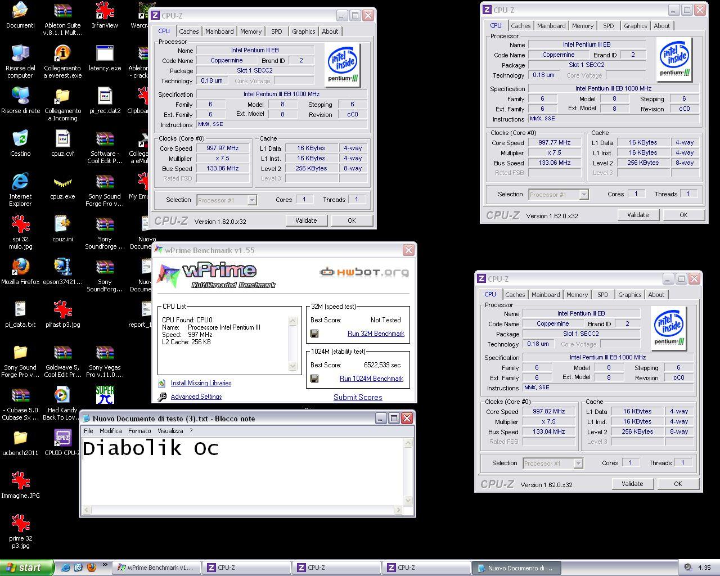Screen dimensions: 720x576
Task: Open Graphics tab in top-right CPU-Z
Action: click(635, 26)
